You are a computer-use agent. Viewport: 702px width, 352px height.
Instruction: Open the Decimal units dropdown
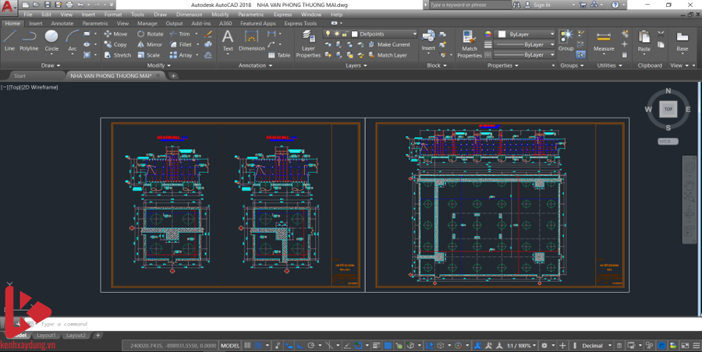[595, 345]
